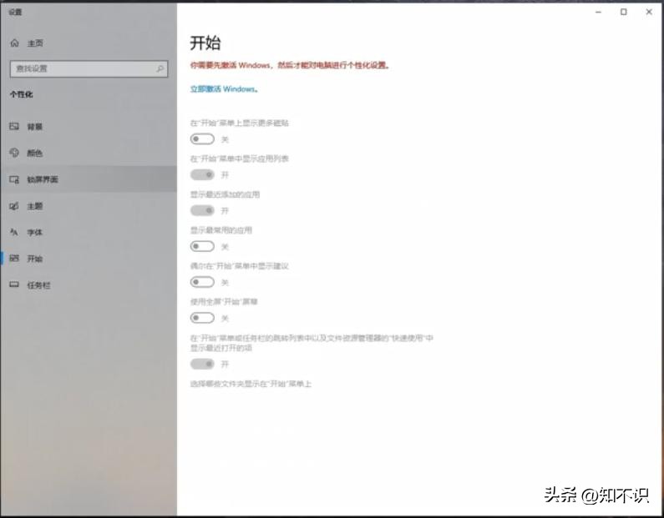Open 背景 settings via its picture icon
The height and width of the screenshot is (518, 664).
point(14,127)
